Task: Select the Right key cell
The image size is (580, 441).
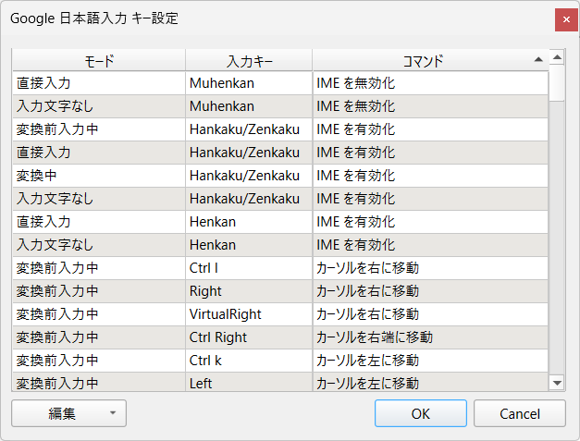Action: pyautogui.click(x=249, y=291)
